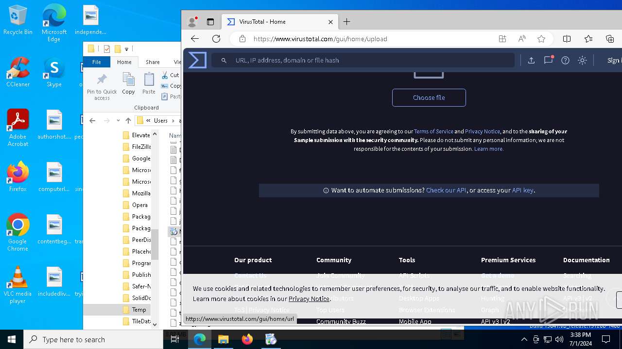
Task: Open the Quick Access Toolbar dropdown arrow
Action: coord(126,49)
